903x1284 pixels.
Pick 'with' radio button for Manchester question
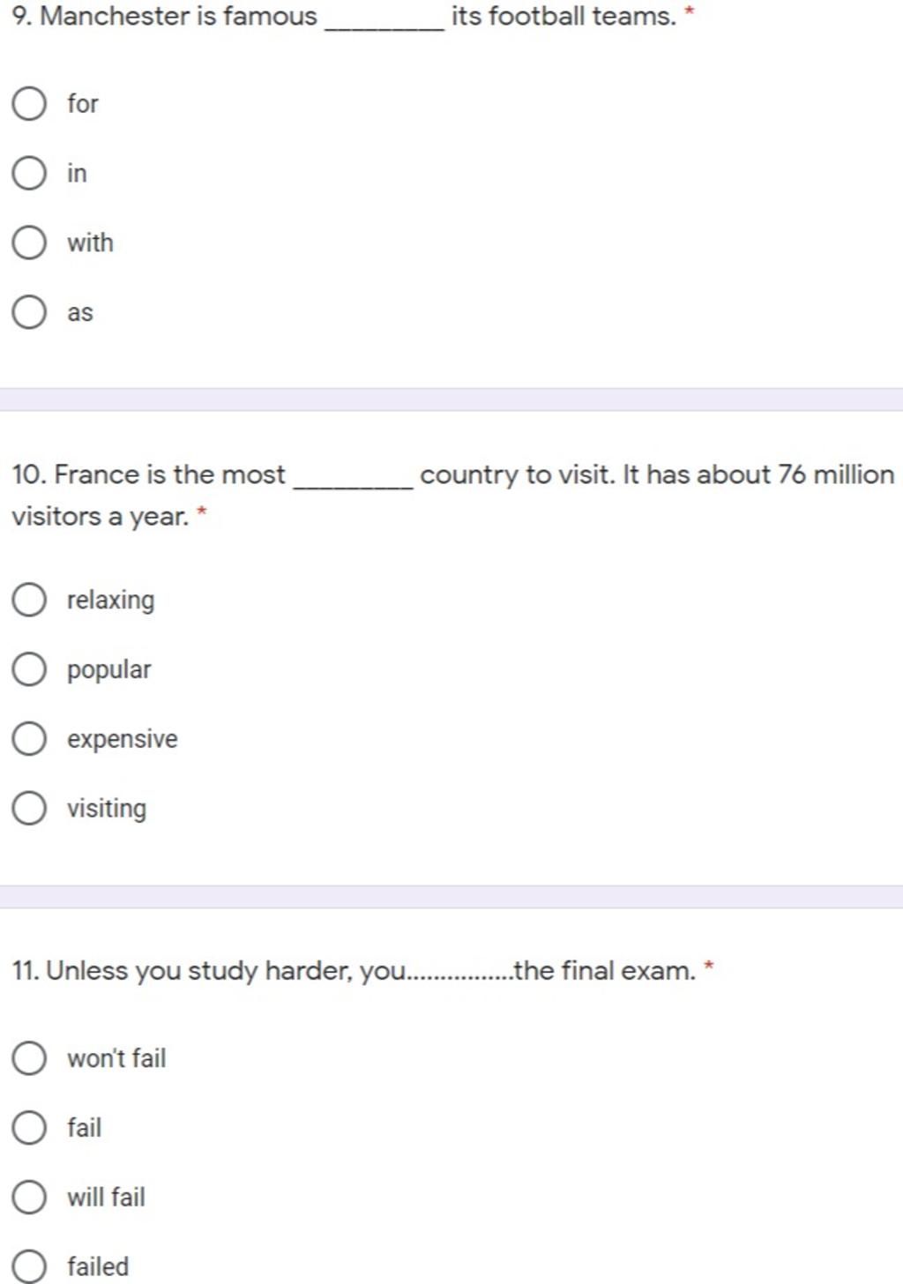tap(29, 243)
